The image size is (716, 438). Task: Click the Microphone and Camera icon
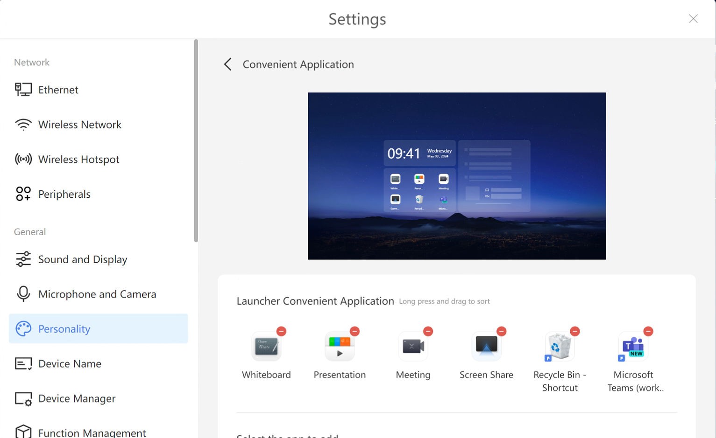pyautogui.click(x=23, y=294)
